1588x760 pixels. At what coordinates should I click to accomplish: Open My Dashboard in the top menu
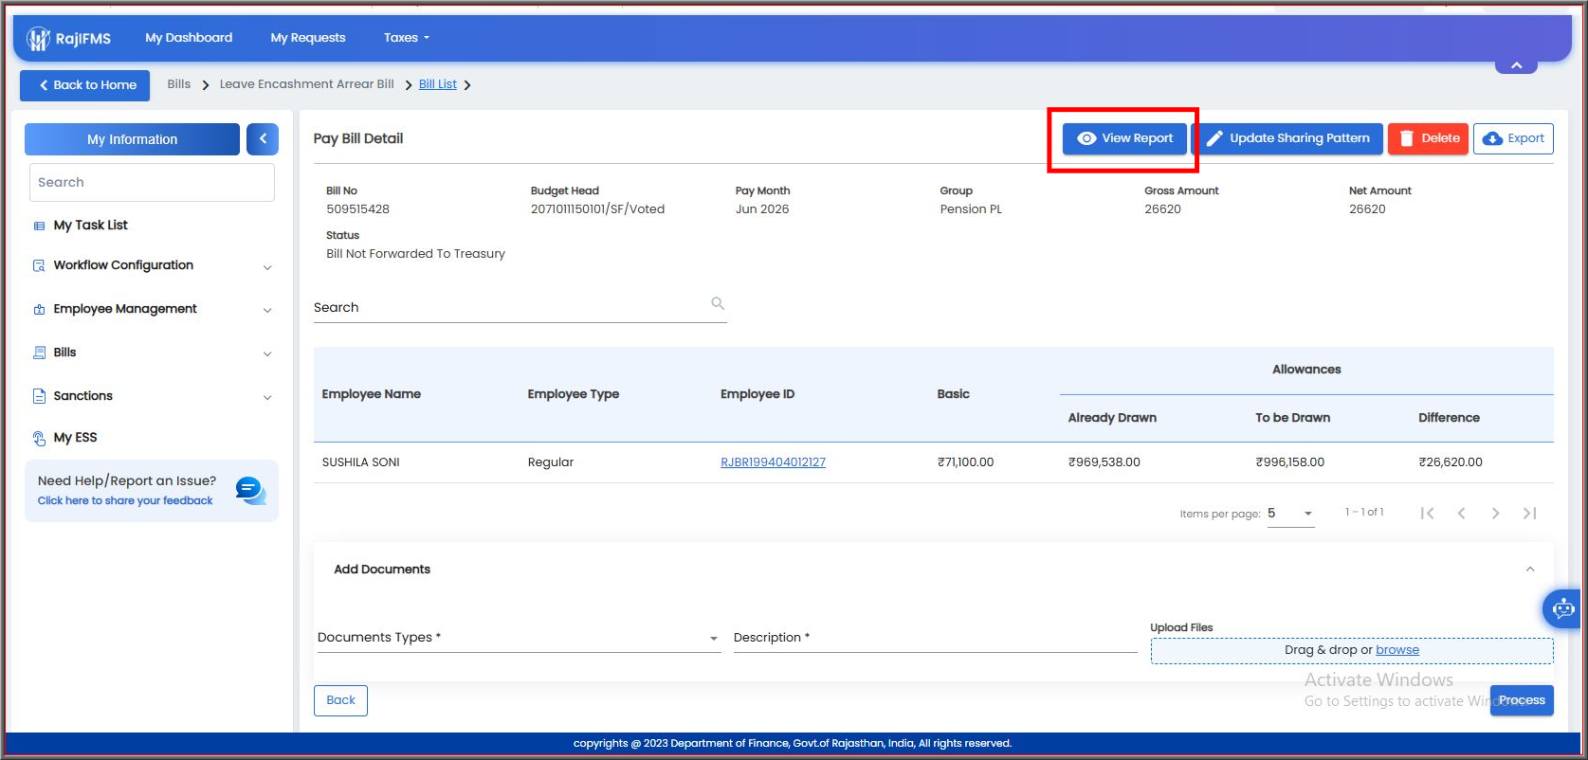tap(189, 38)
